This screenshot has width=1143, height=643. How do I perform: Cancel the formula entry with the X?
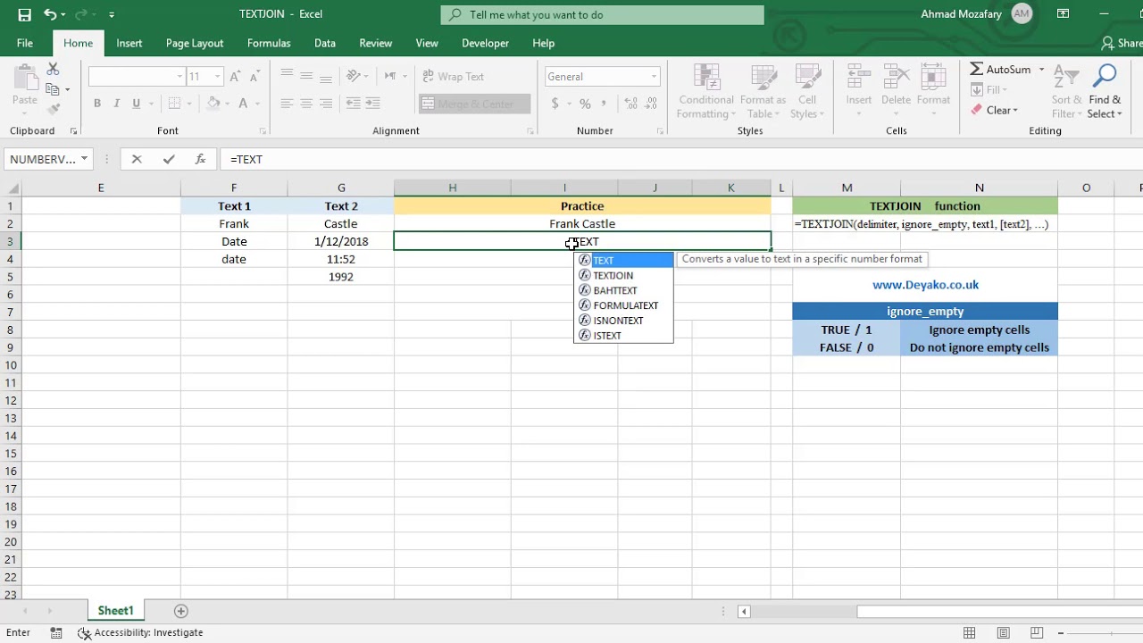[137, 159]
